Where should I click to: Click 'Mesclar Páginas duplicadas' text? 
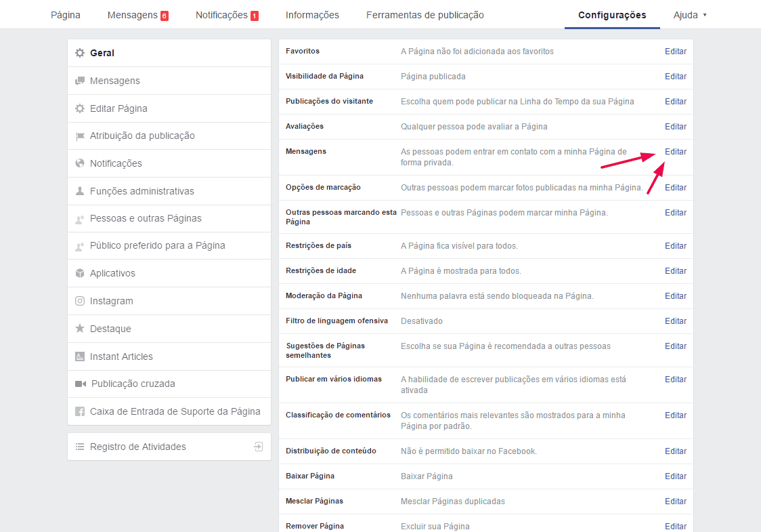pos(452,502)
